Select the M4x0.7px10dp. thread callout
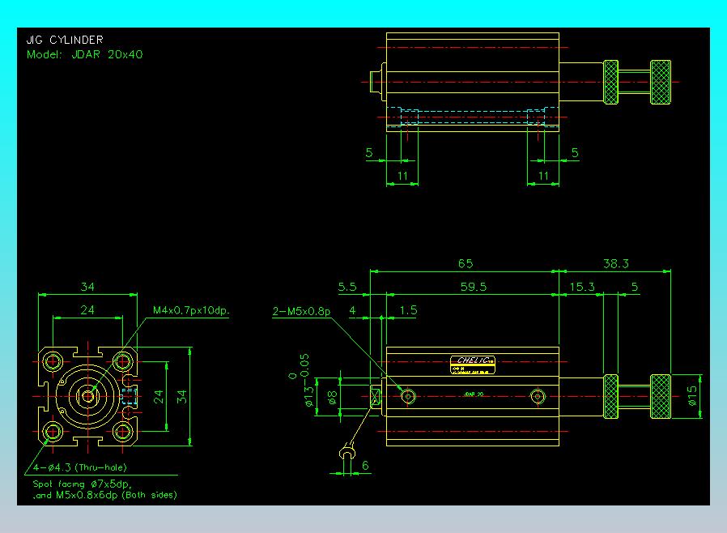The image size is (727, 533). pyautogui.click(x=191, y=310)
